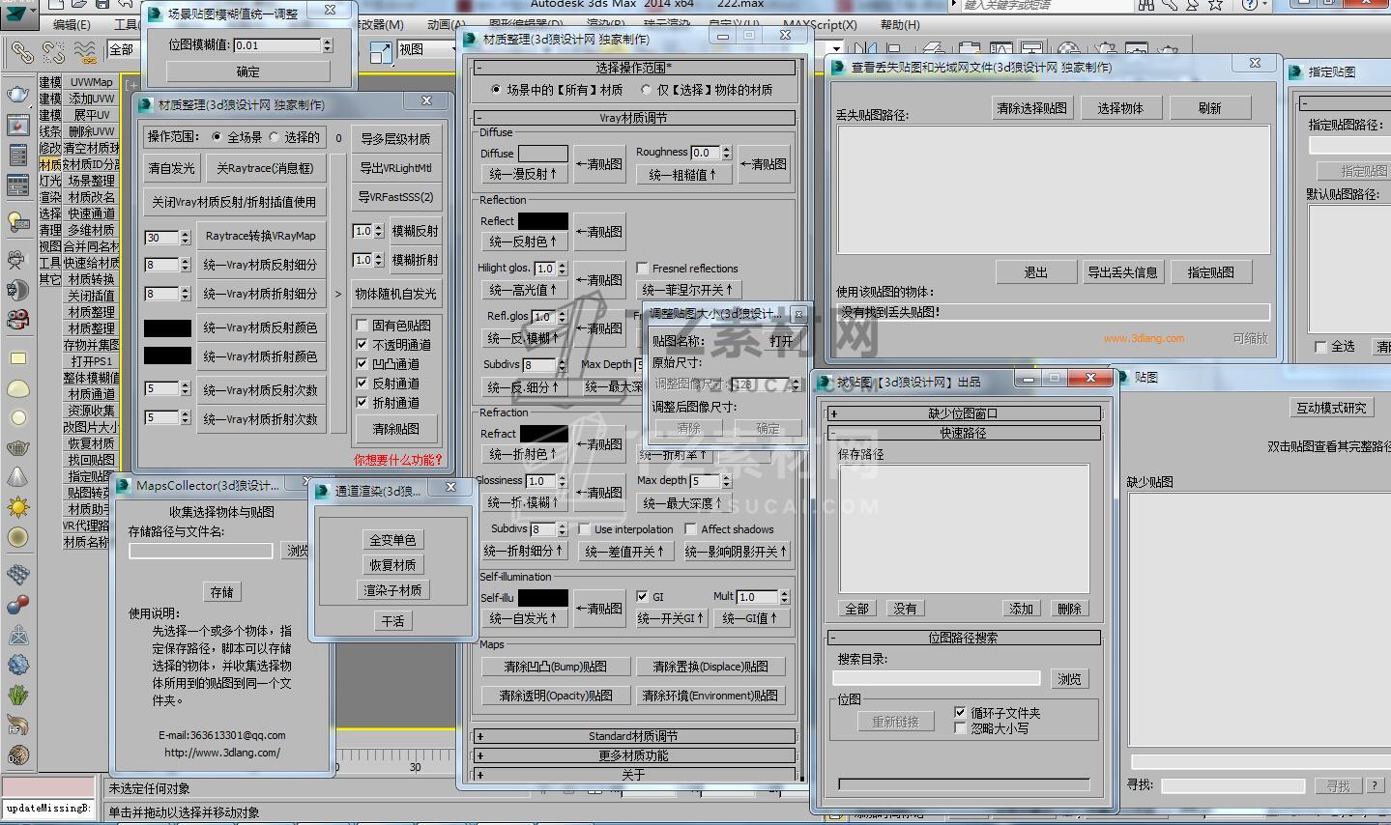Click the wireframe teapot icon in sidebar
The width and height of the screenshot is (1391, 825).
point(18,447)
